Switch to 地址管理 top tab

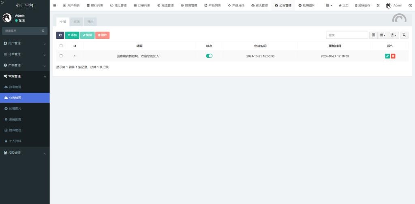[118, 5]
